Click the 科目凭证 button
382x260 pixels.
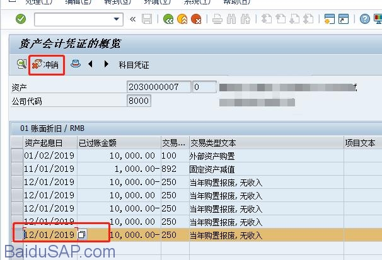coord(134,64)
